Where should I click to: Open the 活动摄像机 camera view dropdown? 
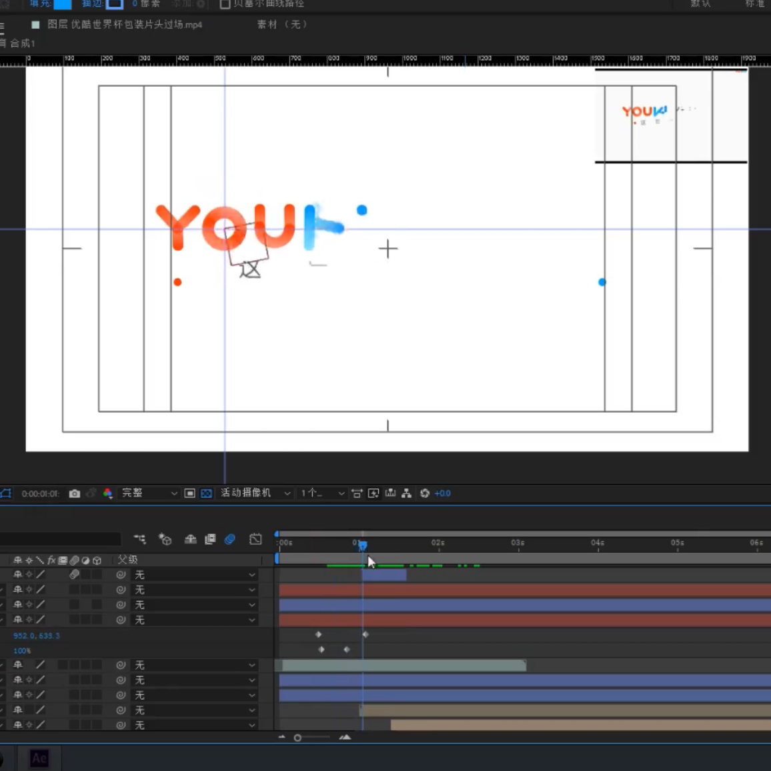pos(255,493)
